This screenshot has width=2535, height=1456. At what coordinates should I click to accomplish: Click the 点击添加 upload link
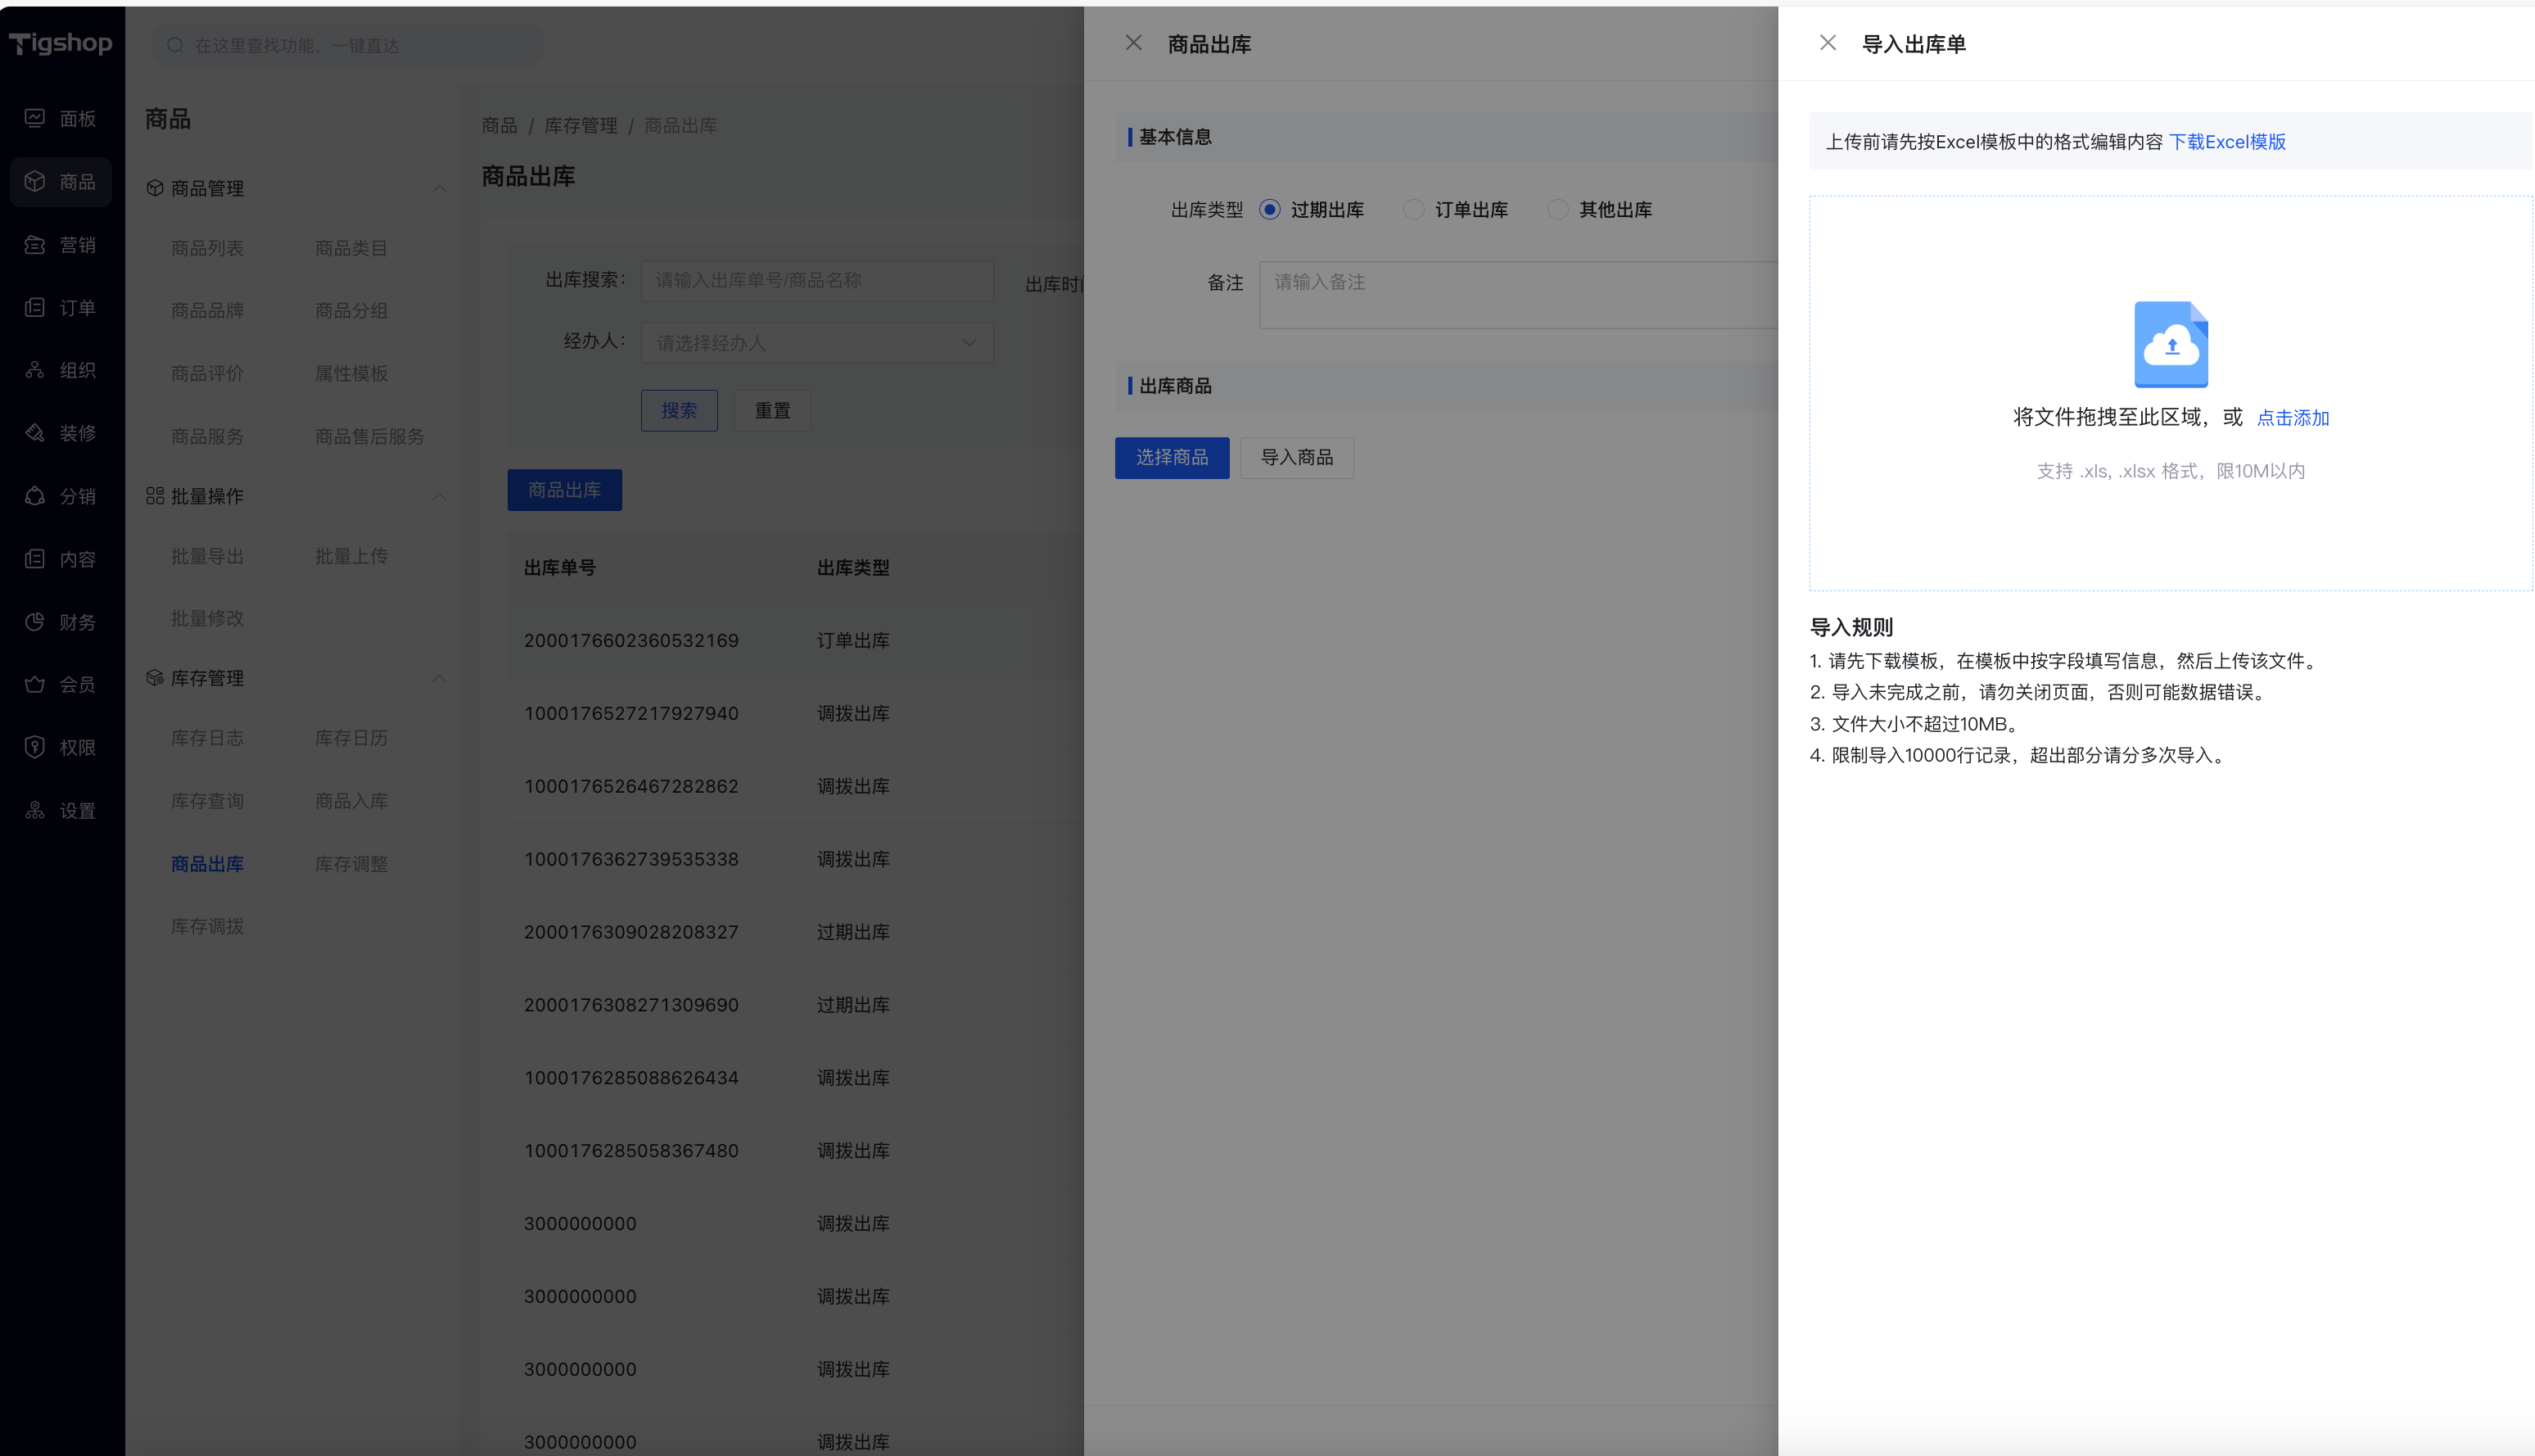coord(2292,418)
